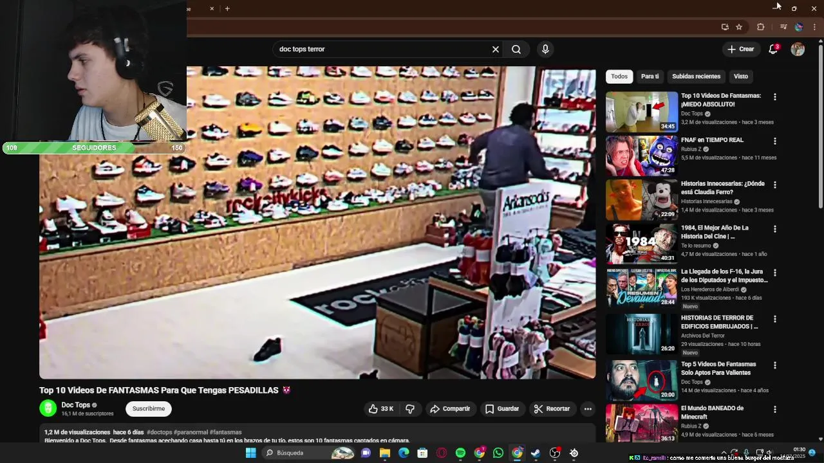Open the Chrome profile avatar
The height and width of the screenshot is (463, 824).
click(799, 27)
